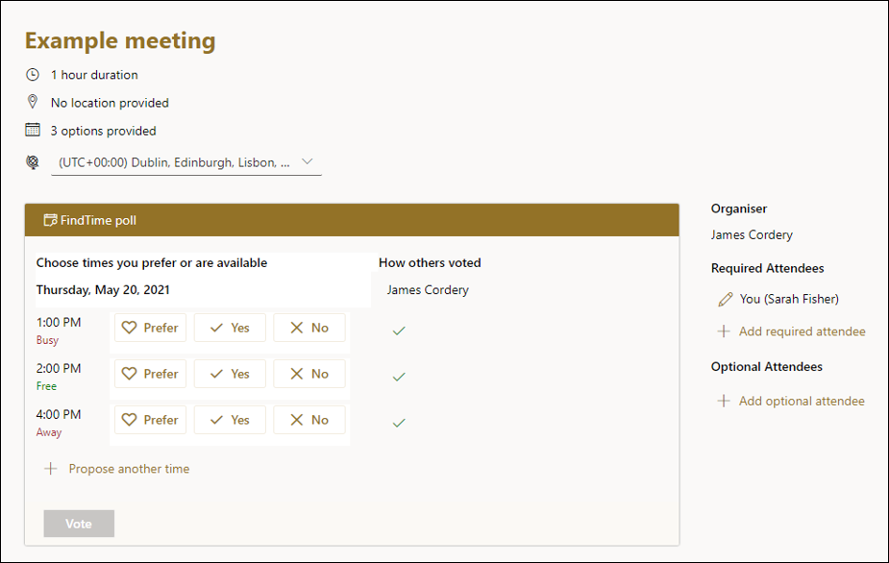
Task: Click the FindTime poll header icon
Action: coord(50,220)
